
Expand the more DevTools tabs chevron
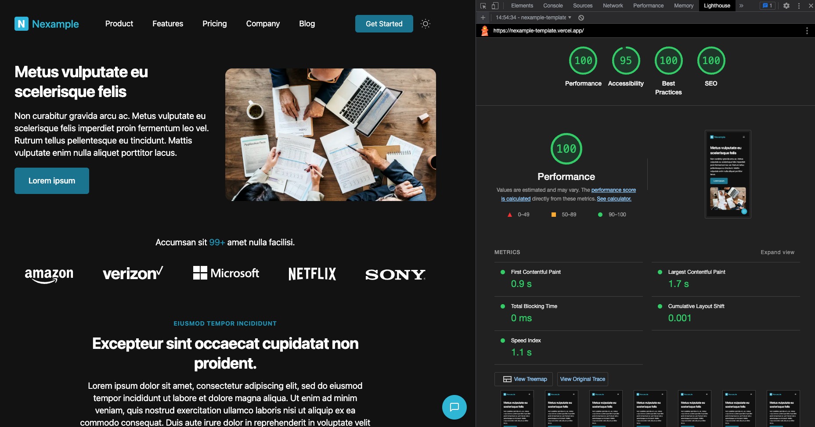(x=741, y=6)
